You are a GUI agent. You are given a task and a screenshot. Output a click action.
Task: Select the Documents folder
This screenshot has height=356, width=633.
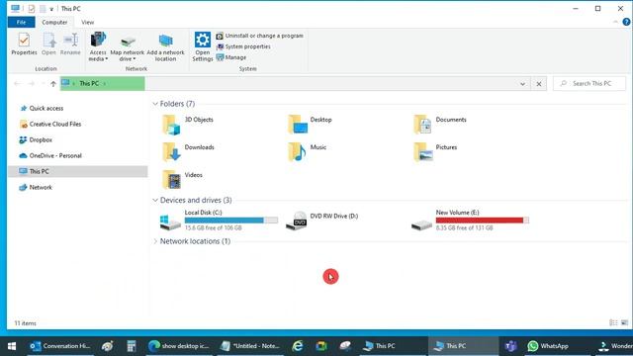pos(440,124)
